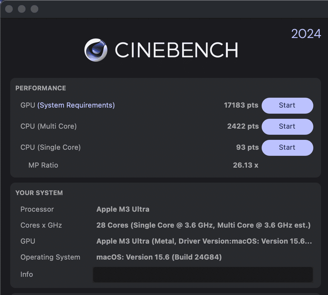
Task: Click the CINEBENCH title text
Action: tap(176, 50)
